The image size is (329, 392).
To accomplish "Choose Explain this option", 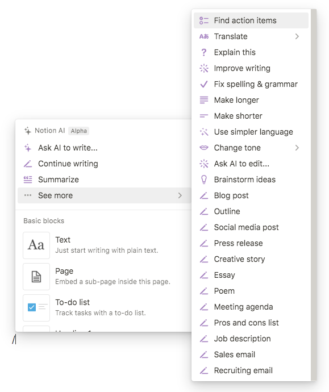I will coord(251,52).
